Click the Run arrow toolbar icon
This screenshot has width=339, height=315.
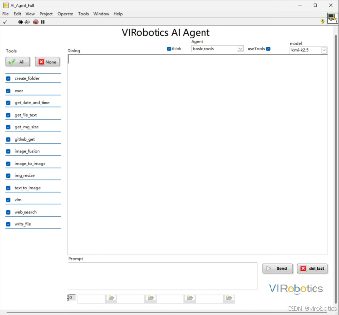[x=20, y=22]
